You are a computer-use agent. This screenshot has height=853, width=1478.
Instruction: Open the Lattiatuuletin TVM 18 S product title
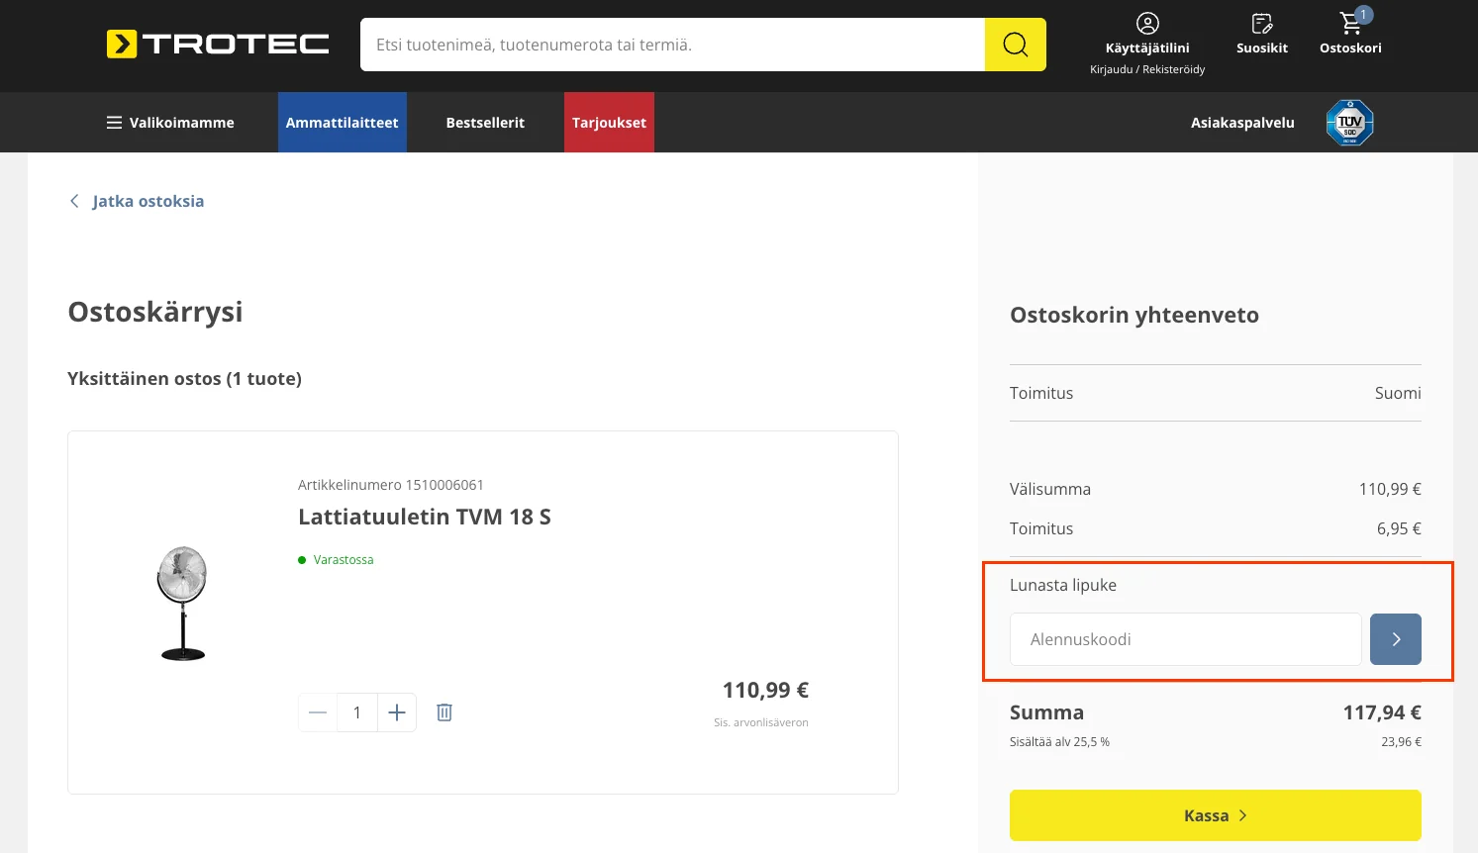click(425, 517)
